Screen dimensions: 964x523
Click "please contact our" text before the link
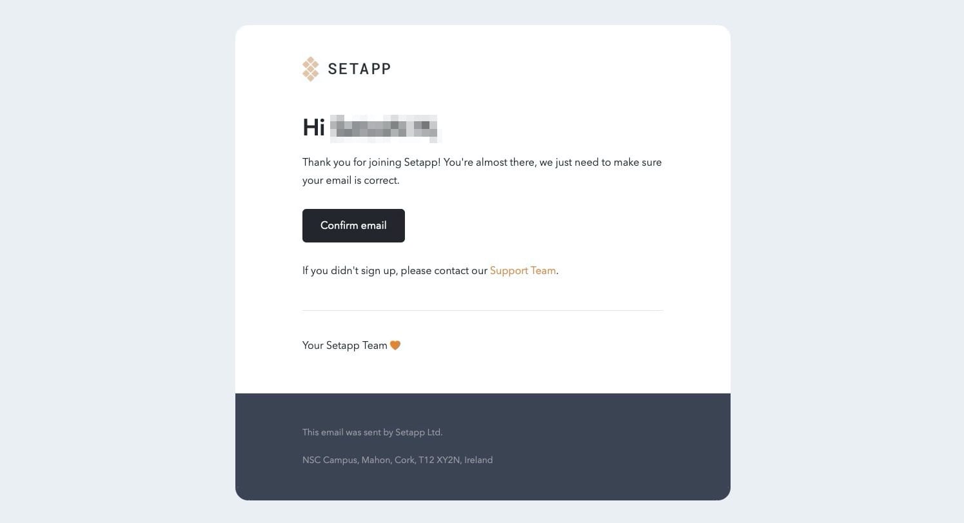point(444,271)
